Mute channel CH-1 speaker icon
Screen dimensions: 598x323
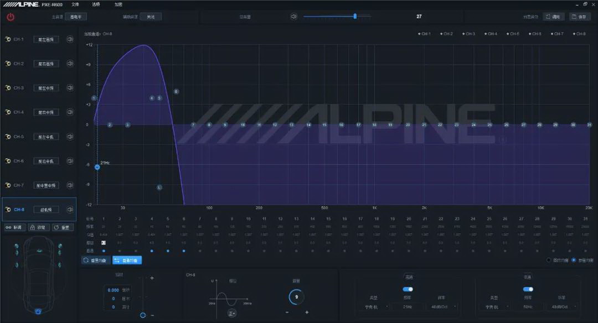coord(70,39)
